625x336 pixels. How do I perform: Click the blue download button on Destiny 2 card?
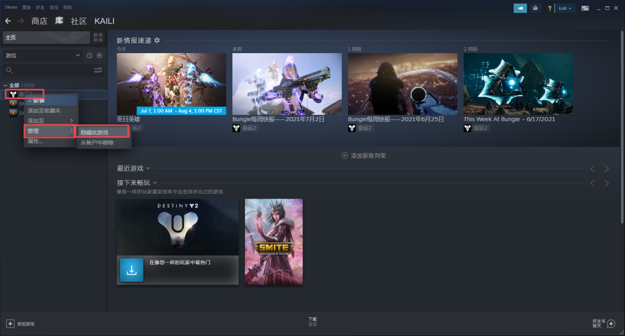(x=131, y=270)
